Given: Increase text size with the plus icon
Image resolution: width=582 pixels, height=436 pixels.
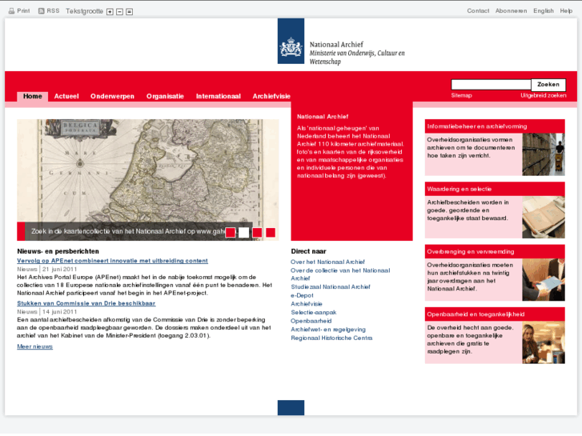Looking at the screenshot, I should click(110, 12).
